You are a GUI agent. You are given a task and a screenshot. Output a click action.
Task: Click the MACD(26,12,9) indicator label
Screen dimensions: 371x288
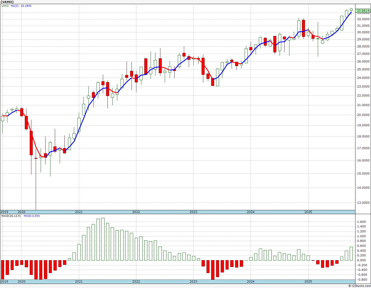pos(11,216)
